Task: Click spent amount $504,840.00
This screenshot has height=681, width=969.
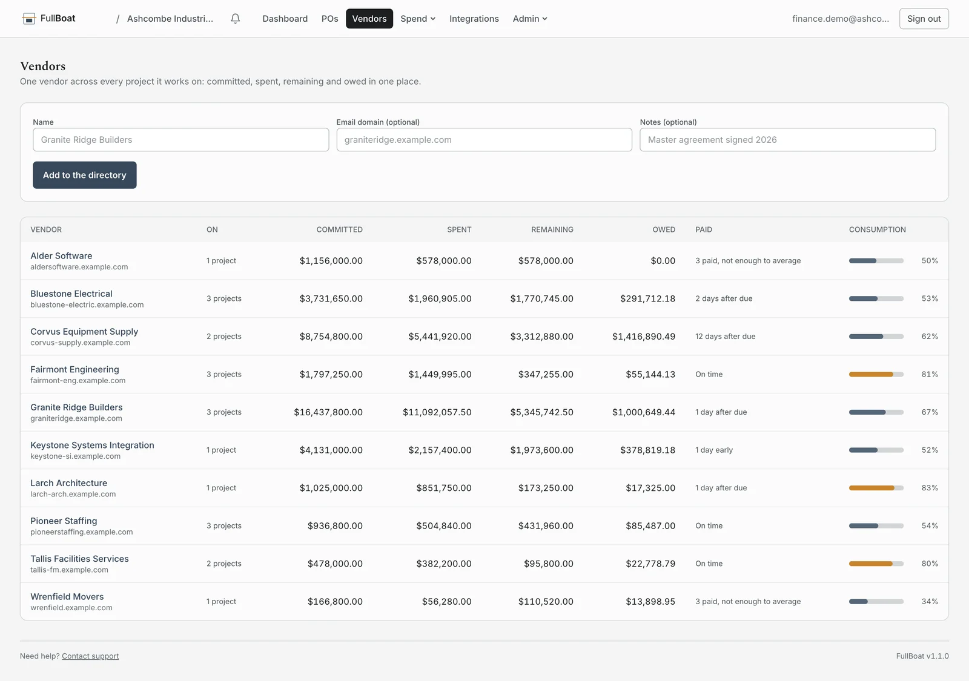Action: (444, 526)
